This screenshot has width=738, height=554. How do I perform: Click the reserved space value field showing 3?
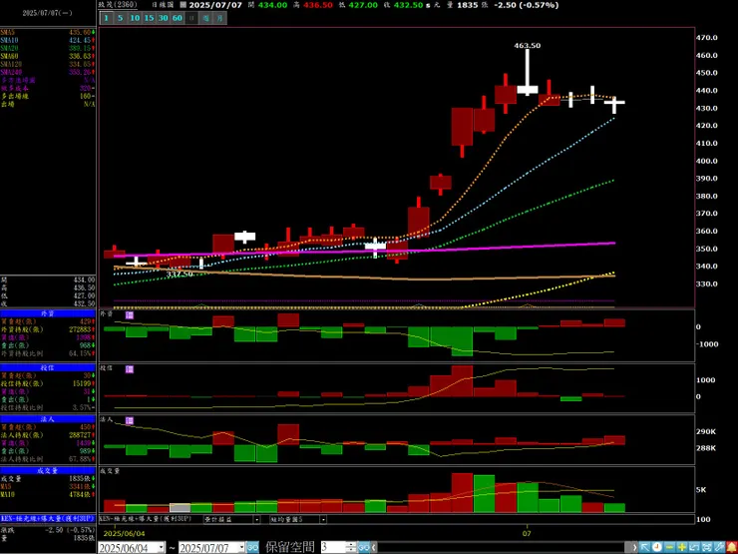[x=333, y=547]
